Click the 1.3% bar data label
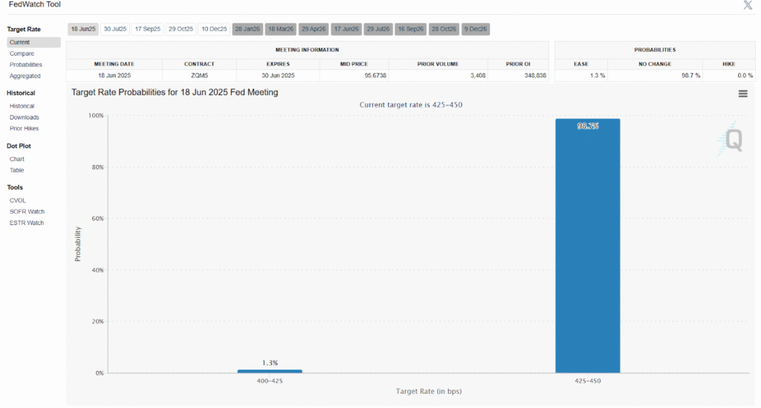Image resolution: width=761 pixels, height=408 pixels. [270, 363]
